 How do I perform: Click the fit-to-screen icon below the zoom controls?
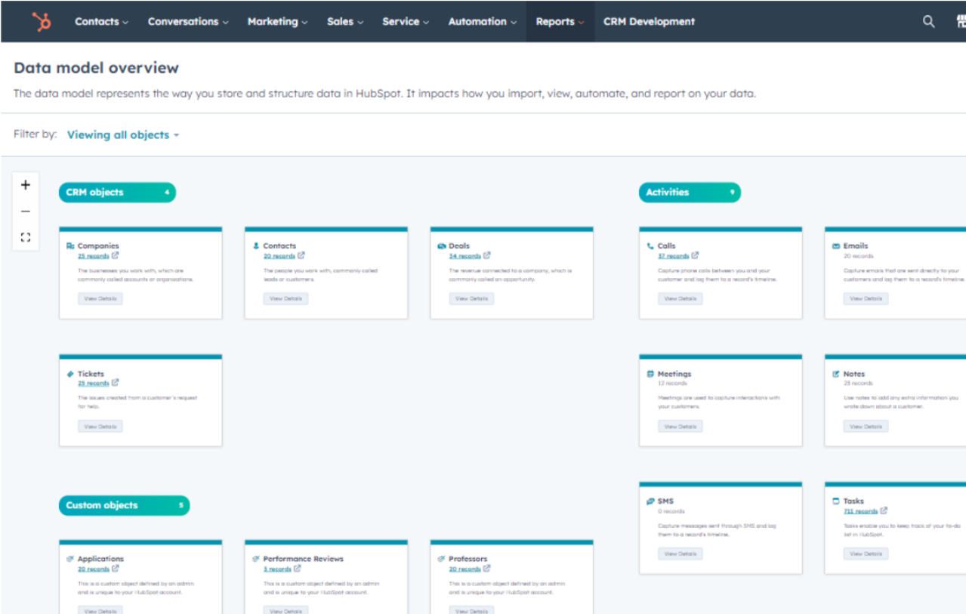[25, 236]
